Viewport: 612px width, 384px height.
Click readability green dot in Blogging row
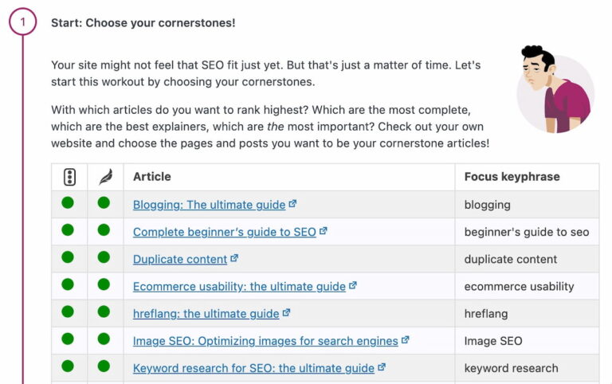click(x=104, y=203)
